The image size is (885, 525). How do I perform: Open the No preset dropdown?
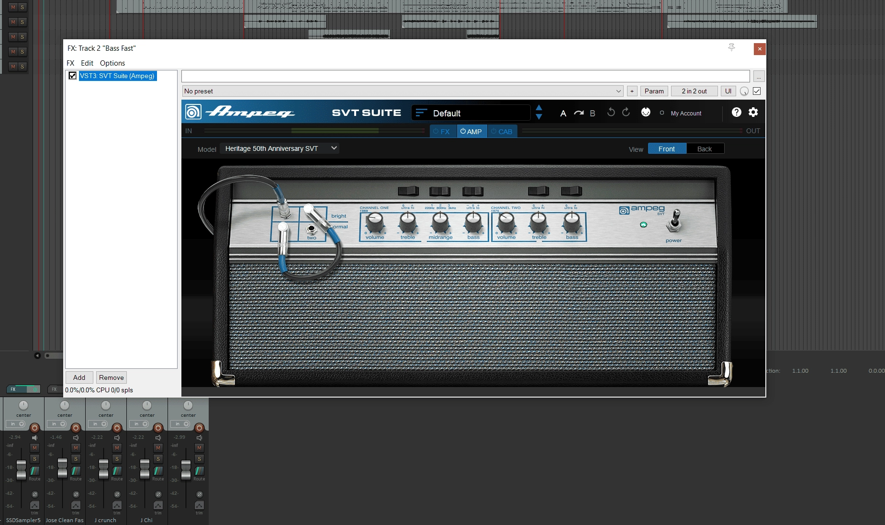pos(403,91)
